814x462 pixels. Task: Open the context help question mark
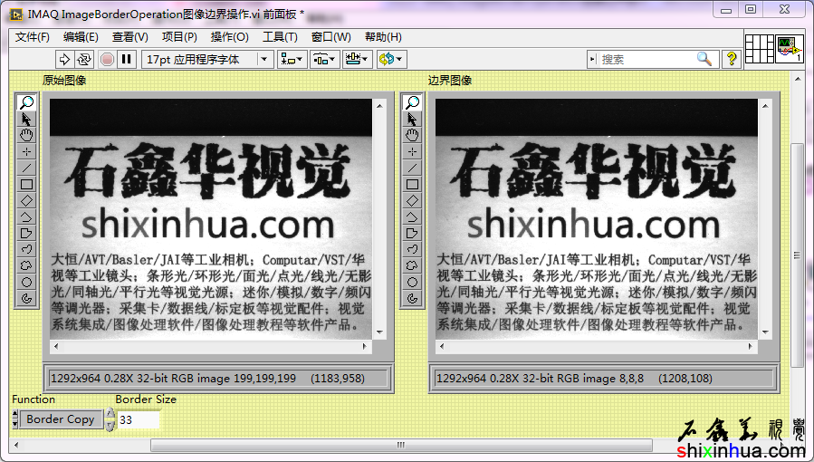click(732, 59)
